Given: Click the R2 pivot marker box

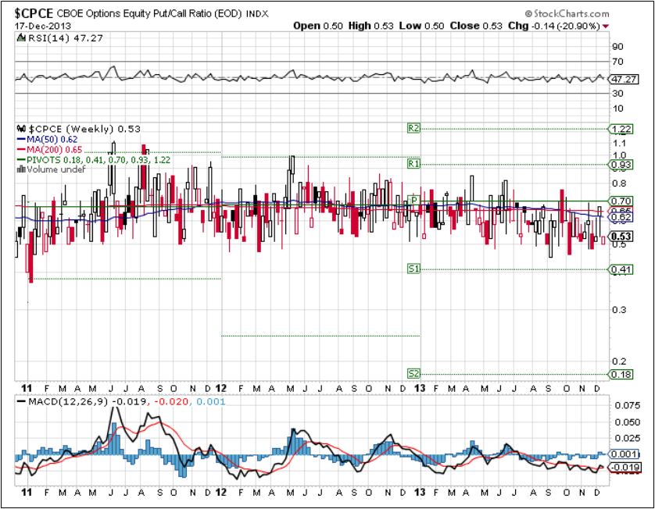Looking at the screenshot, I should 413,129.
